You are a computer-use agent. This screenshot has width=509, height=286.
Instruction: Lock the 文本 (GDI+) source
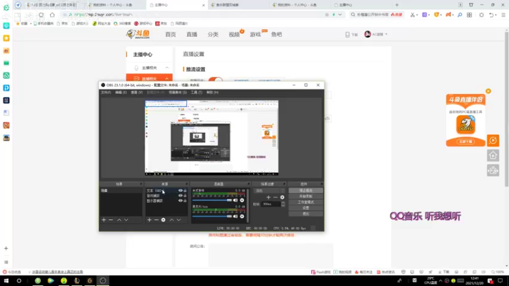pyautogui.click(x=185, y=191)
